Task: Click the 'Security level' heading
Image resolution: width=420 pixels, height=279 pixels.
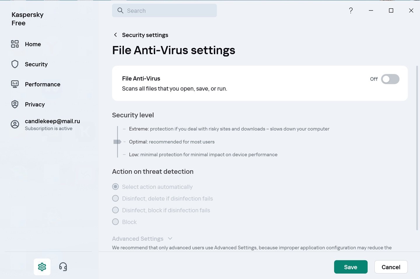Action: (133, 115)
